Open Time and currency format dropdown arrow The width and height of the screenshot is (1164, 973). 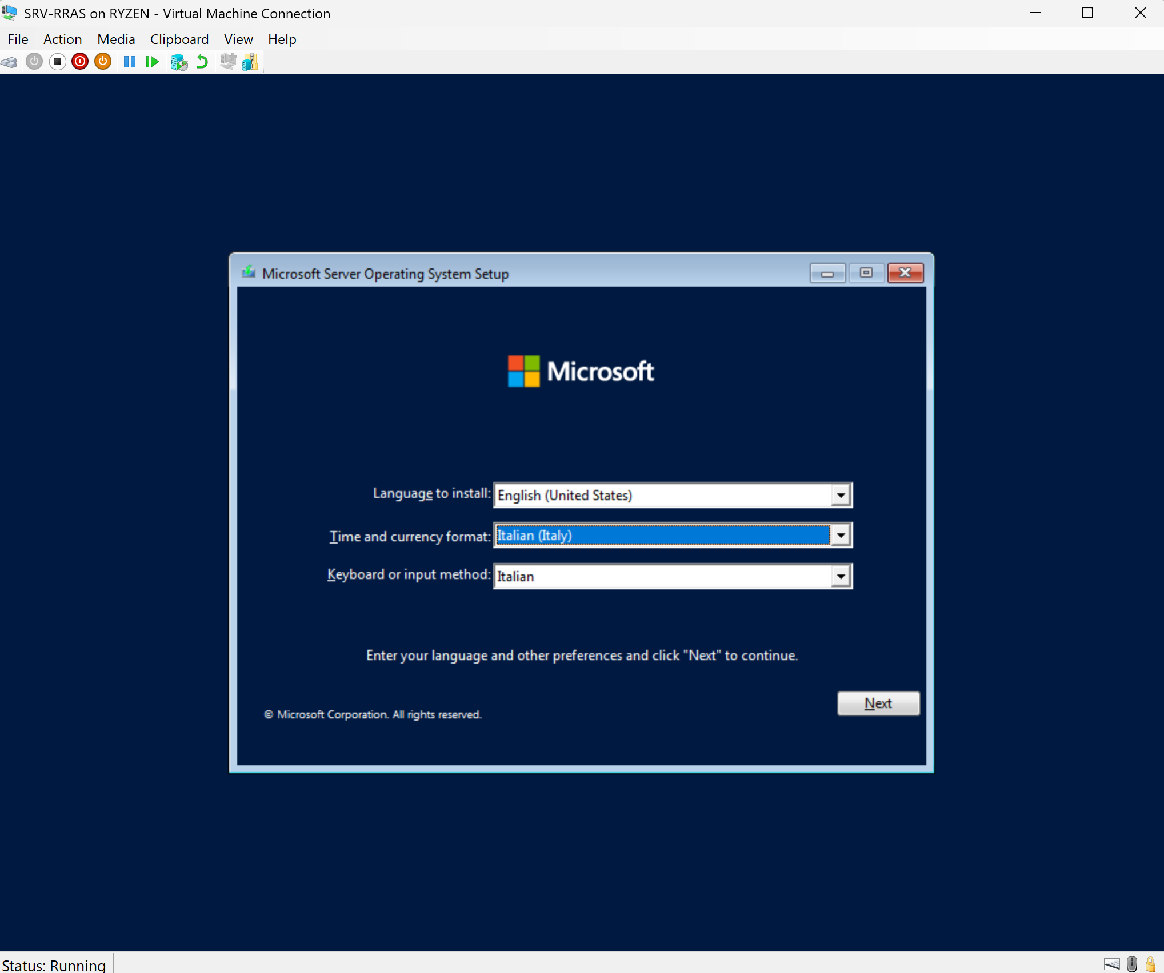(x=840, y=536)
